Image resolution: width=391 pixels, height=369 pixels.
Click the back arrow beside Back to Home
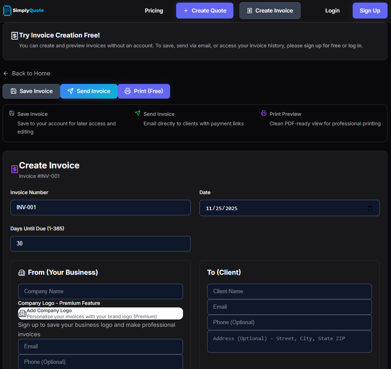[x=5, y=73]
